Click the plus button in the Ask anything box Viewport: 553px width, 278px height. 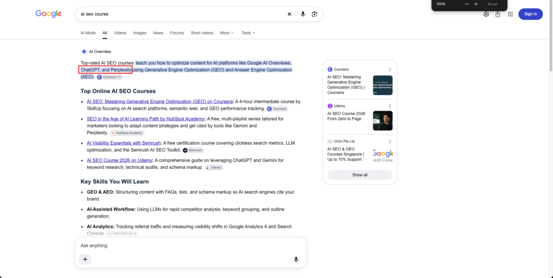coord(85,259)
